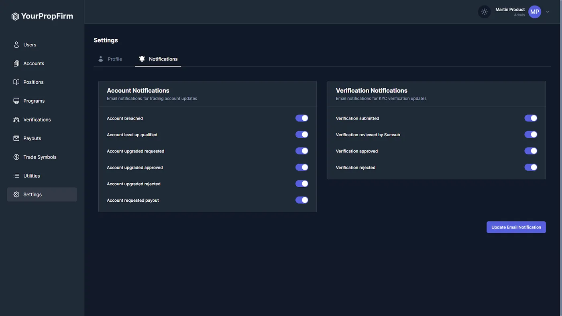Click the Settings page title
Viewport: 562px width, 316px height.
pos(106,40)
